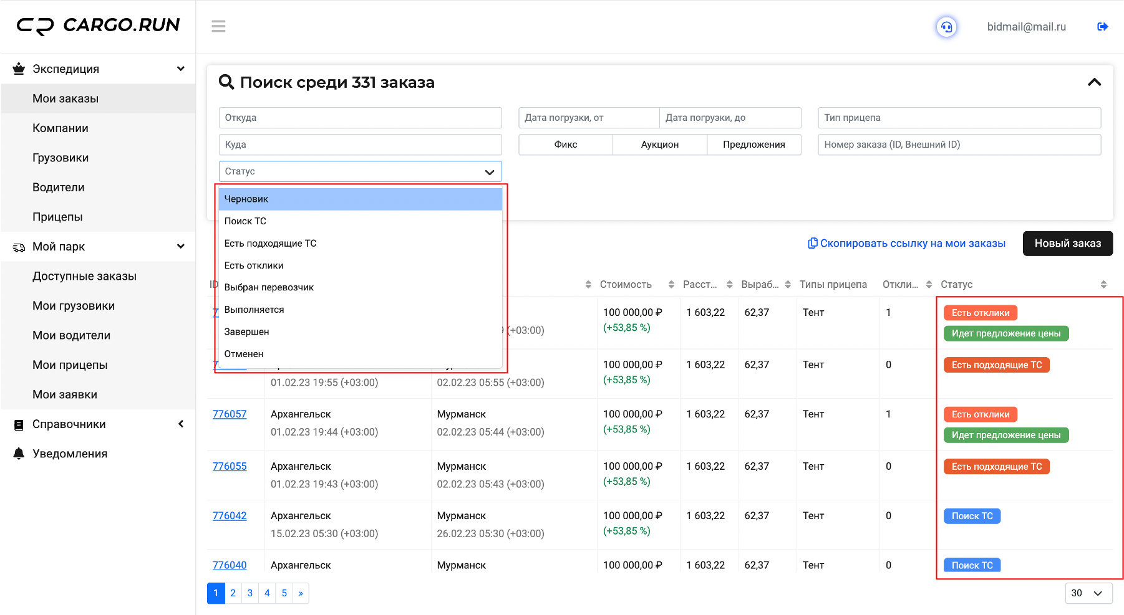Click the Новый заказ button
Viewport: 1124px width, 615px height.
click(x=1068, y=244)
